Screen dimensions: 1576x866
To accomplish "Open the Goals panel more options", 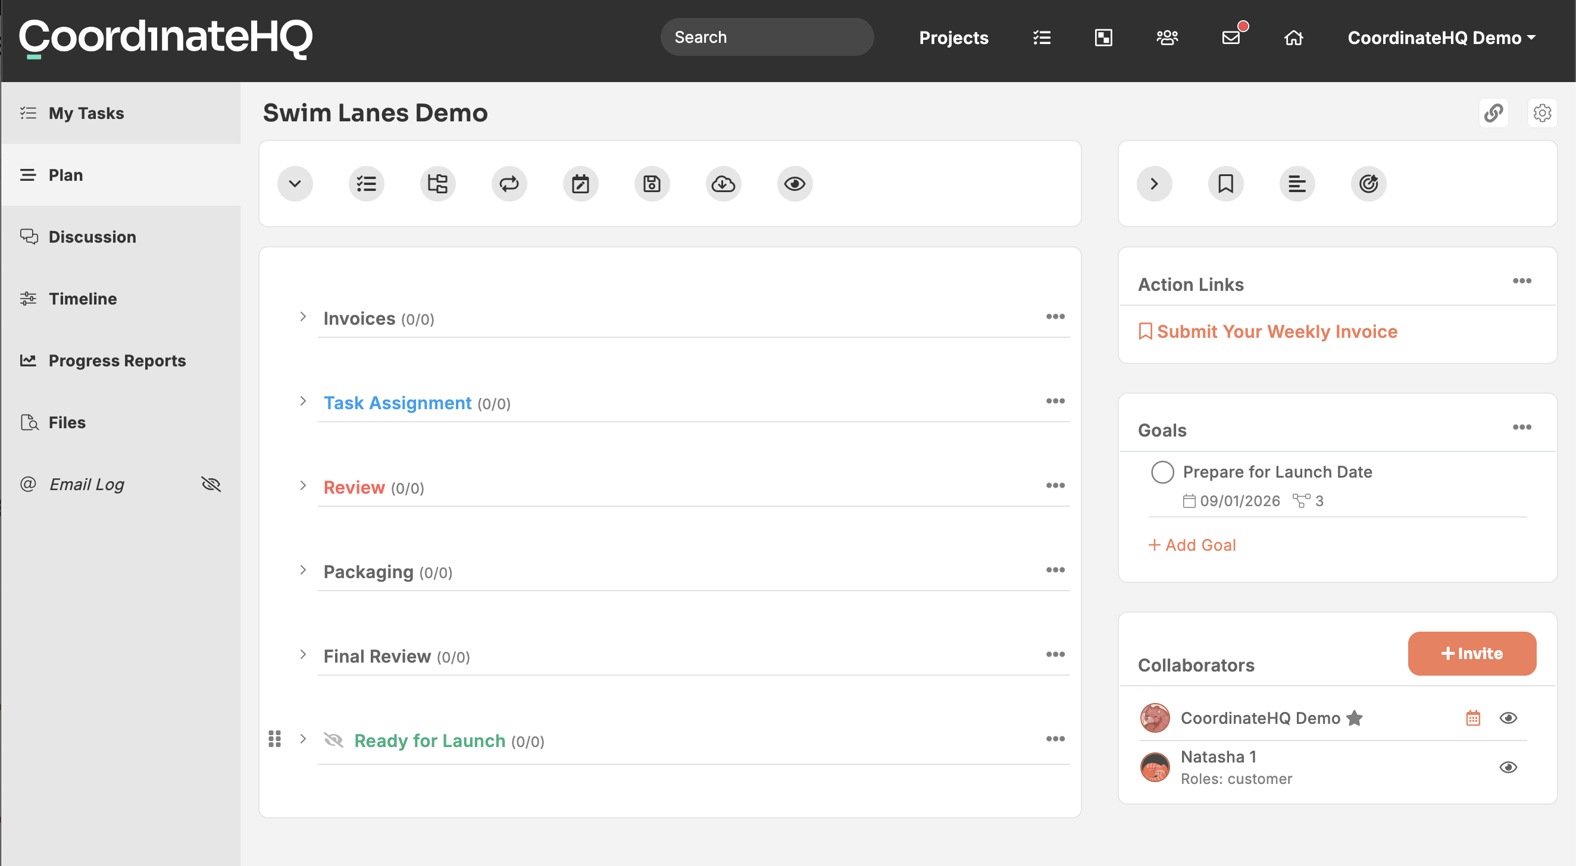I will (x=1522, y=428).
